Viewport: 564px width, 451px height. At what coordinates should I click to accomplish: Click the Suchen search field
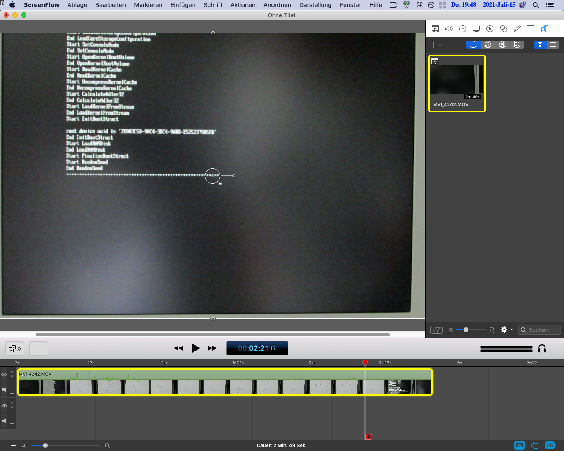pyautogui.click(x=539, y=330)
